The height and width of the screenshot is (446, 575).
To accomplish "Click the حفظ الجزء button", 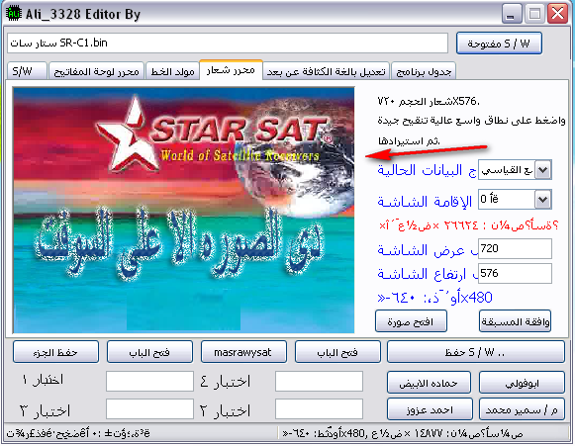I will coord(55,352).
